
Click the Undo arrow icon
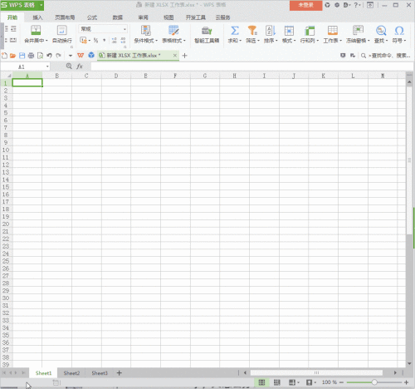click(49, 56)
